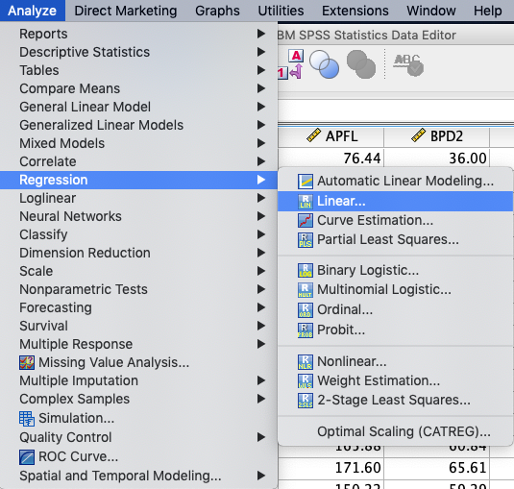This screenshot has width=514, height=489.
Task: Select Dimension Reduction menu entry
Action: 138,253
